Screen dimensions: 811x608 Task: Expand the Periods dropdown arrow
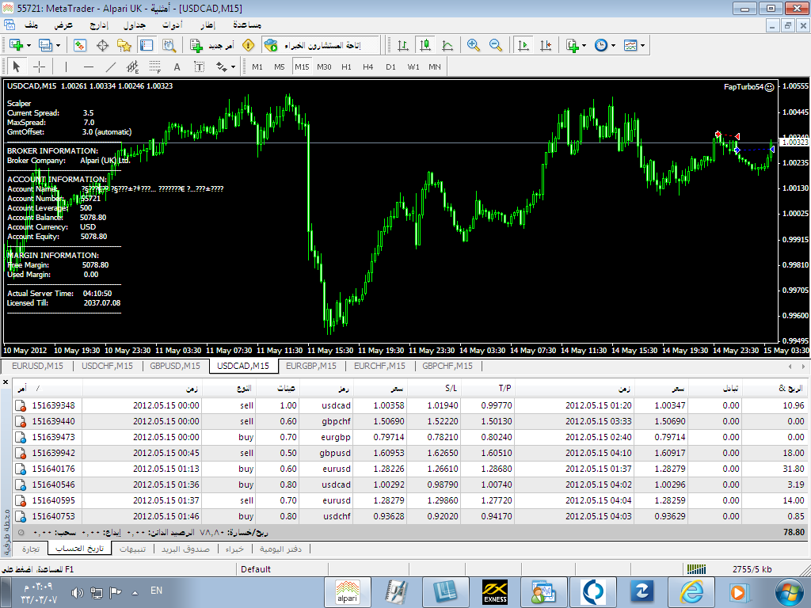614,45
